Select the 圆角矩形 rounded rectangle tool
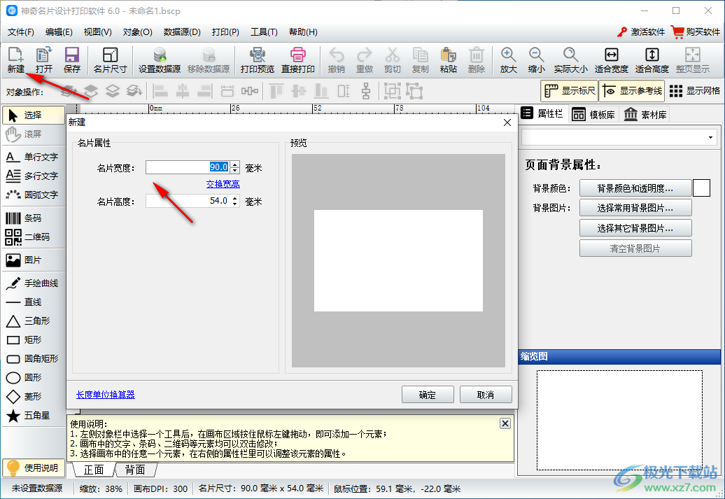This screenshot has height=499, width=725. pos(33,359)
